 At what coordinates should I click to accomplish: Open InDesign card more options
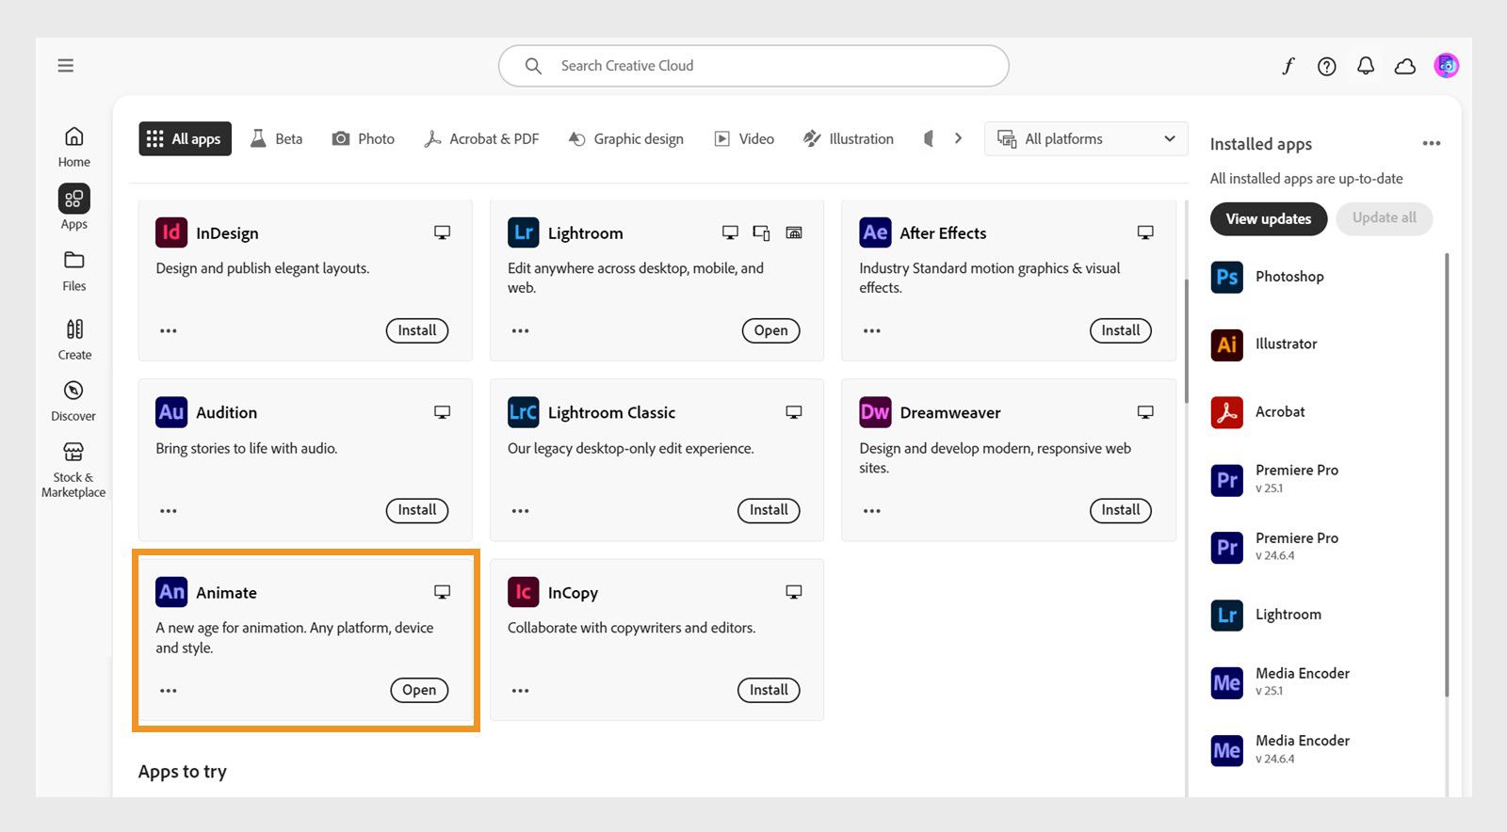(169, 331)
